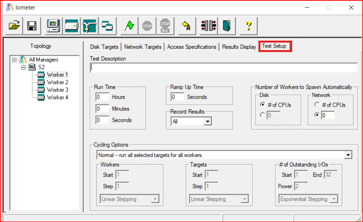The width and height of the screenshot is (363, 222).
Task: Start tests with the green flag icon
Action: (x=129, y=26)
